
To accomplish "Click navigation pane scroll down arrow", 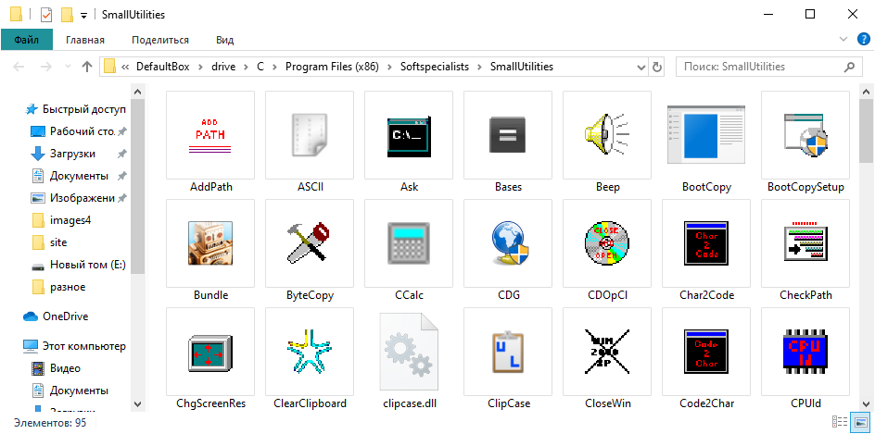I will (x=138, y=403).
